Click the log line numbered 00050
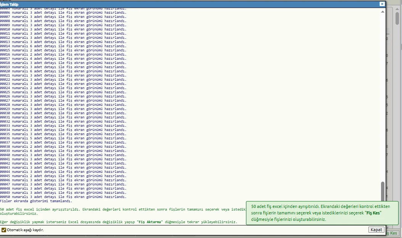Viewport: 402px width, 238px height. click(63, 197)
